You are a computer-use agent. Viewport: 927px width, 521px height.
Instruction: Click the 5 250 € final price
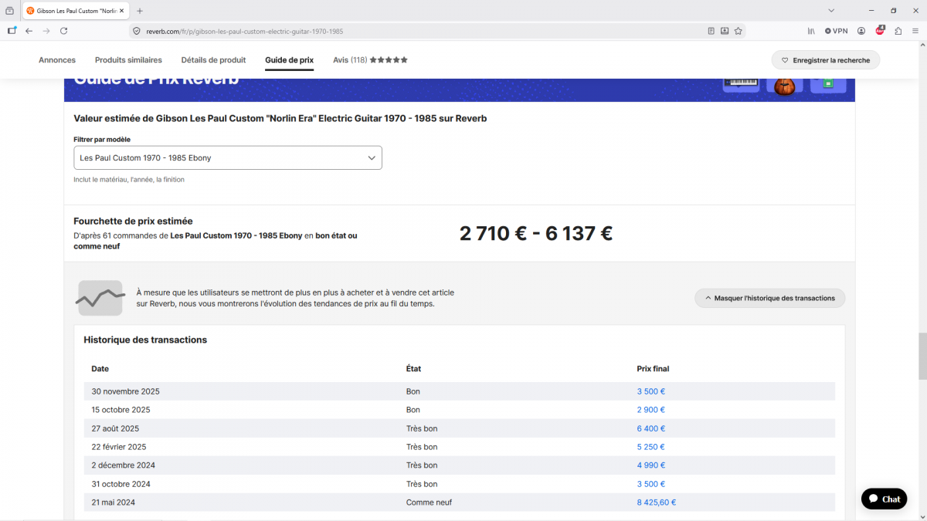(x=651, y=447)
